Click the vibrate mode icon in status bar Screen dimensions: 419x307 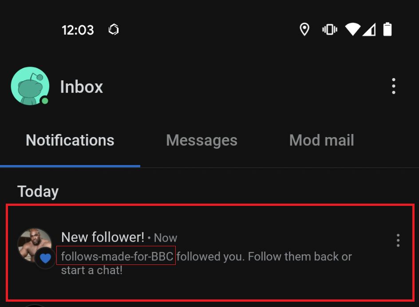coord(330,29)
